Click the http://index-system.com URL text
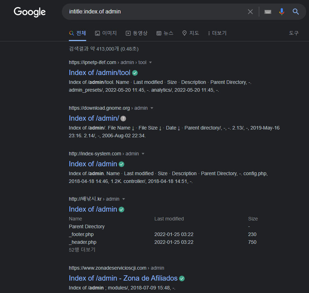This screenshot has width=309, height=293. click(x=95, y=154)
